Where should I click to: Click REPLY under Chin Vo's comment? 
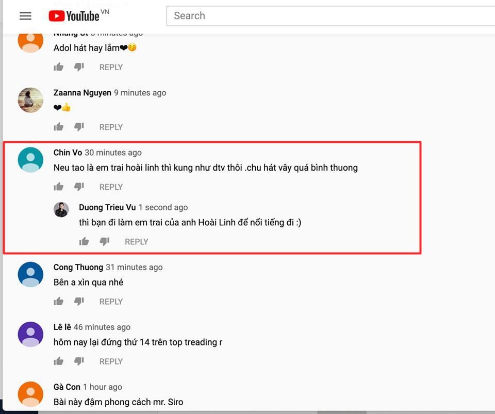(111, 187)
